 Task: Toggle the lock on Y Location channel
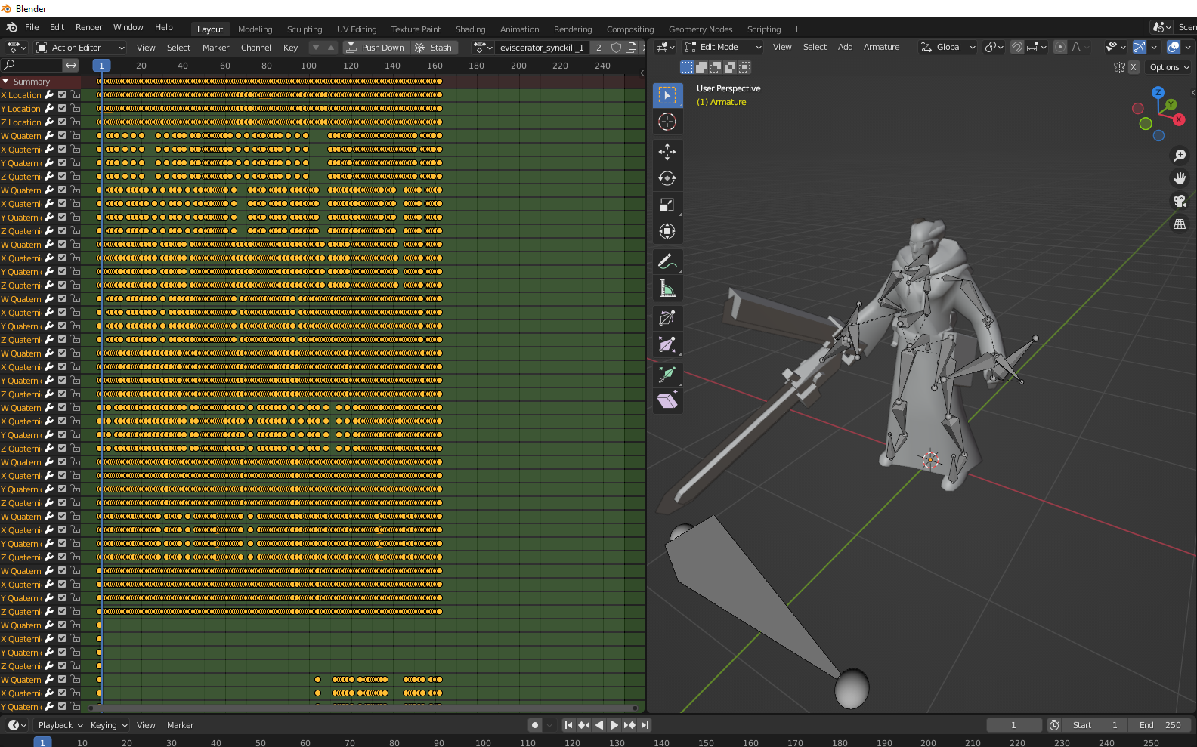pos(75,109)
